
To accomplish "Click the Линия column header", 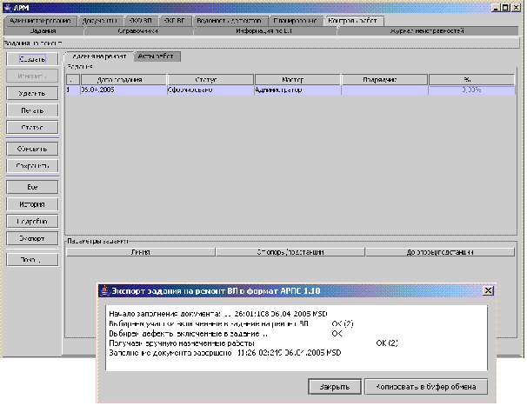I will [141, 252].
